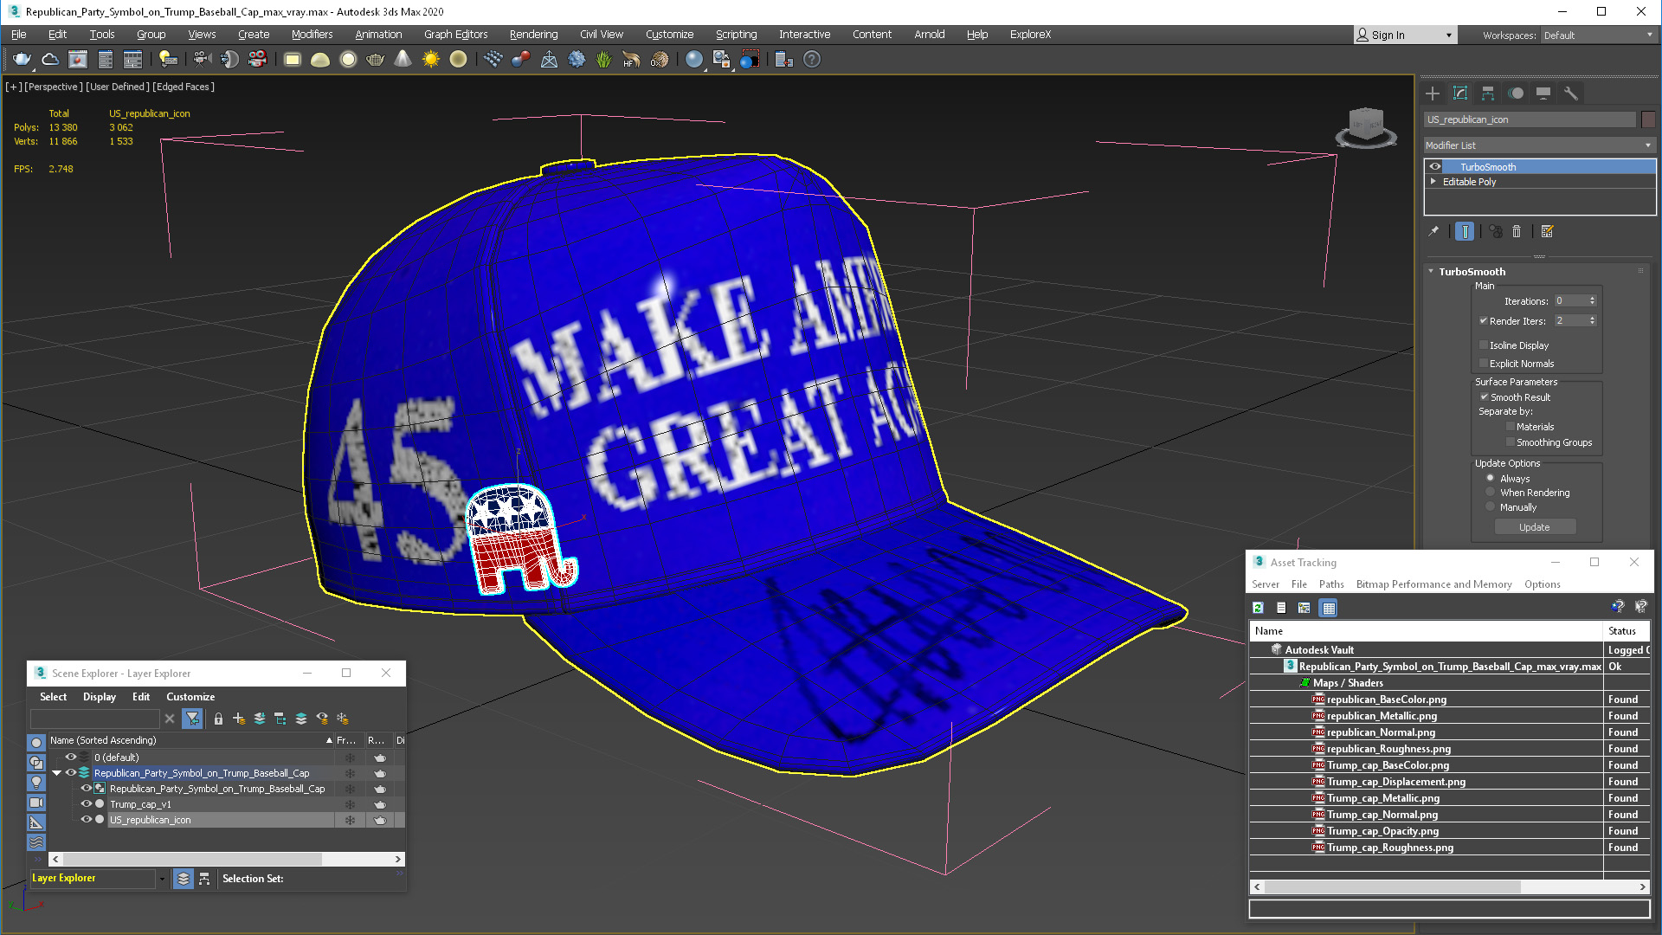
Task: Click the filter funnel icon in Scene Explorer
Action: tap(192, 719)
